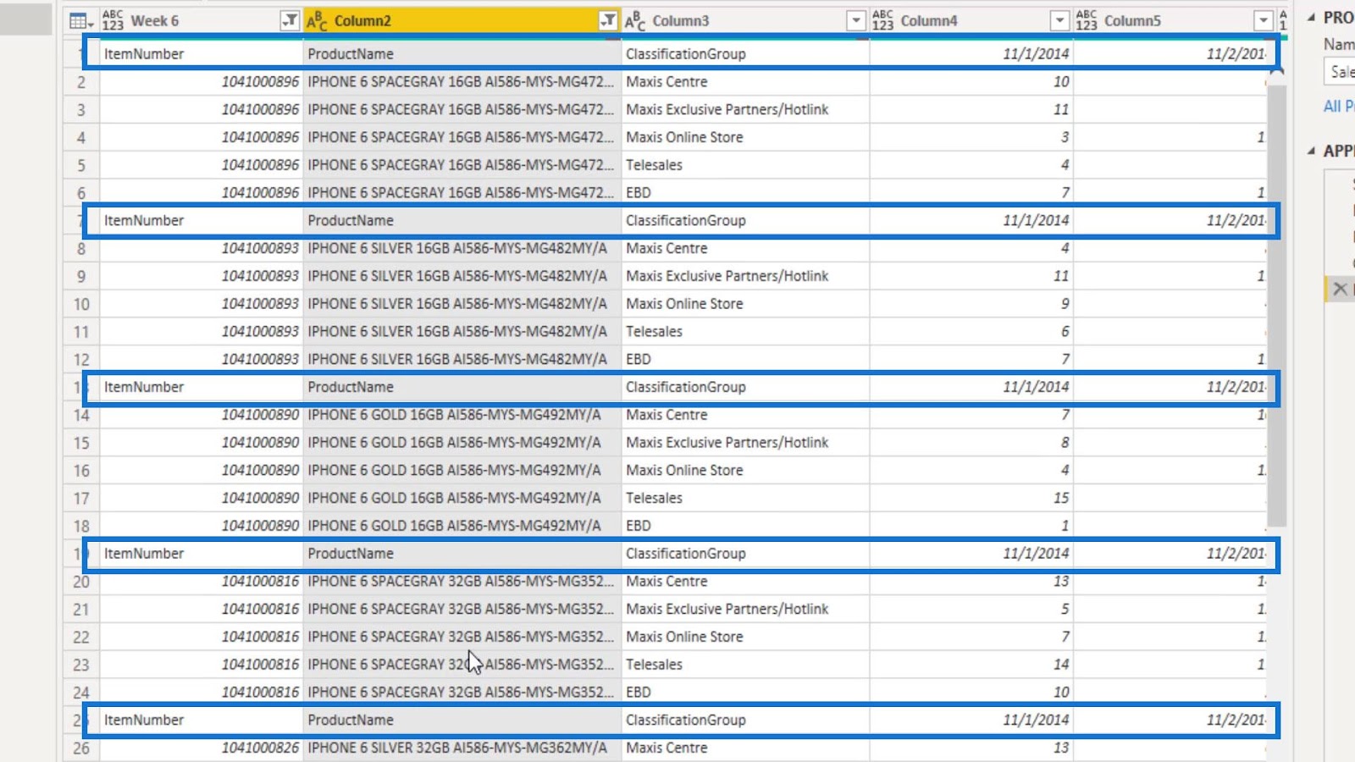This screenshot has height=762, width=1355.
Task: Select row number 26
Action: (81, 748)
